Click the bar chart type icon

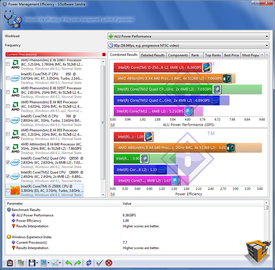tap(44, 263)
